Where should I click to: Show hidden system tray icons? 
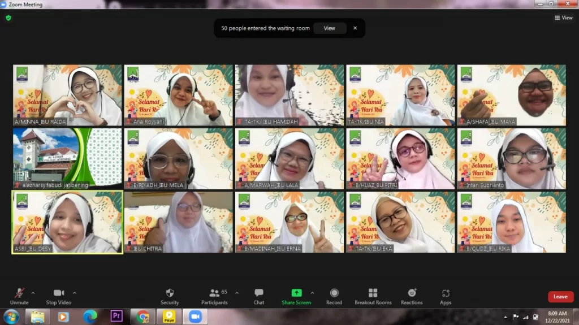point(505,317)
